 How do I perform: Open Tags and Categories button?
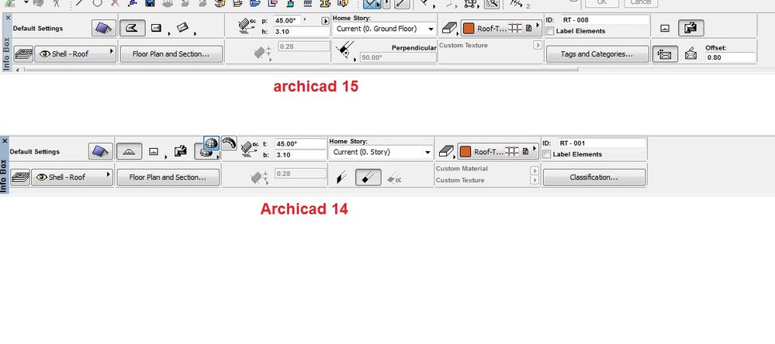pyautogui.click(x=597, y=53)
